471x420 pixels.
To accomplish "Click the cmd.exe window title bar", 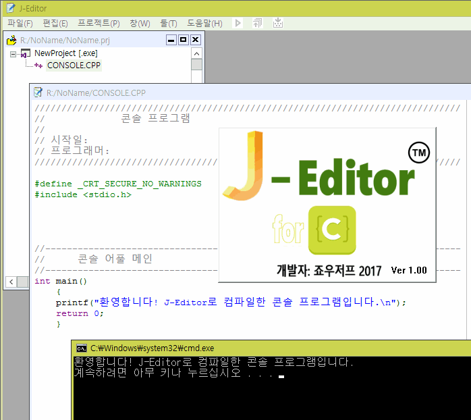I will point(272,348).
